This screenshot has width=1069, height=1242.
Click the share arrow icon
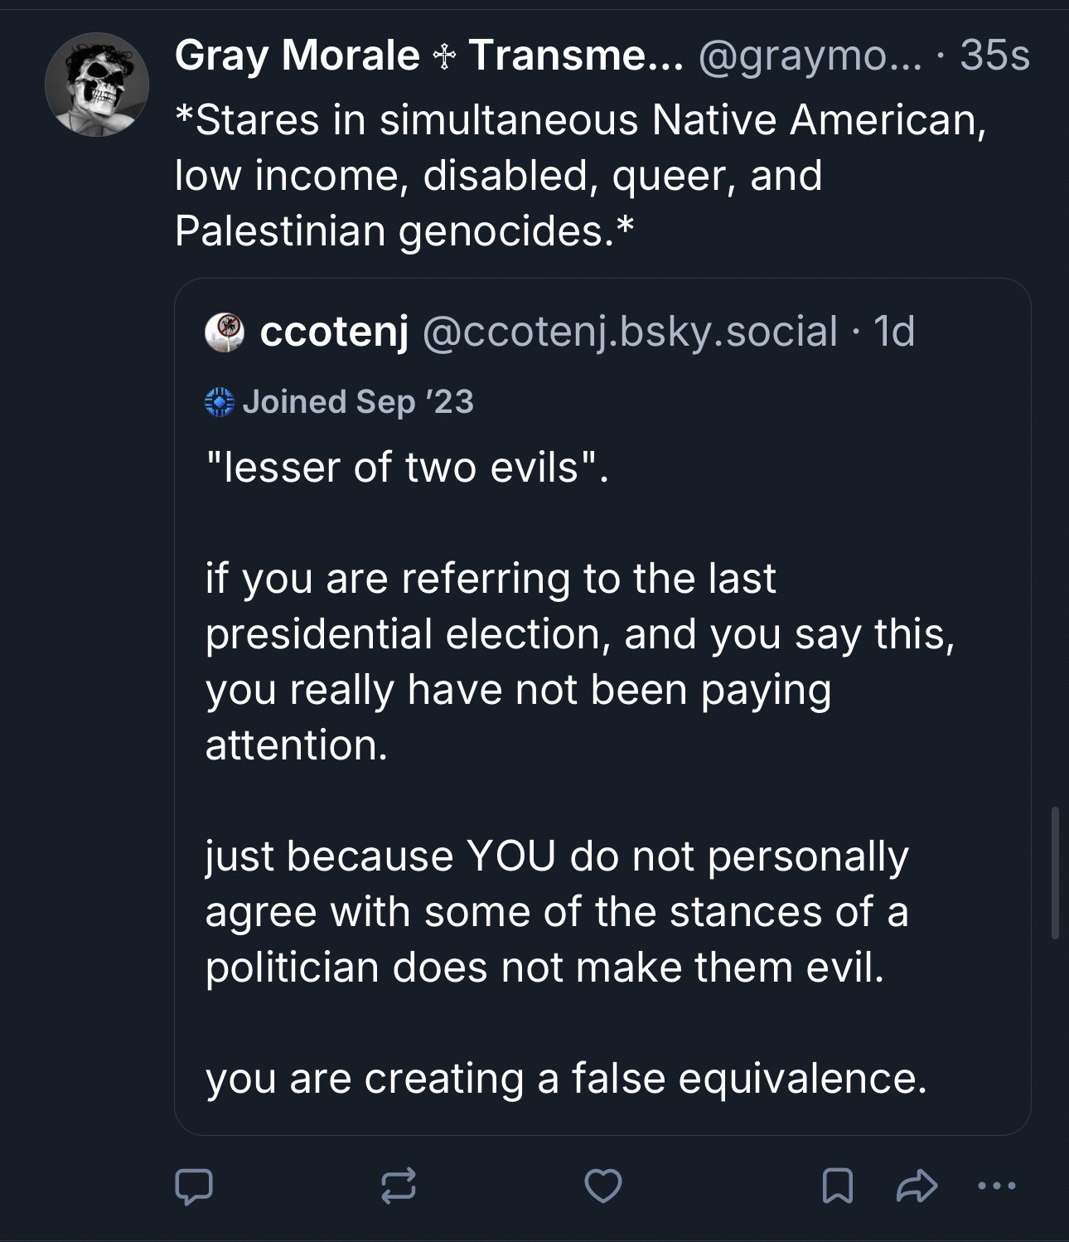pyautogui.click(x=917, y=1186)
